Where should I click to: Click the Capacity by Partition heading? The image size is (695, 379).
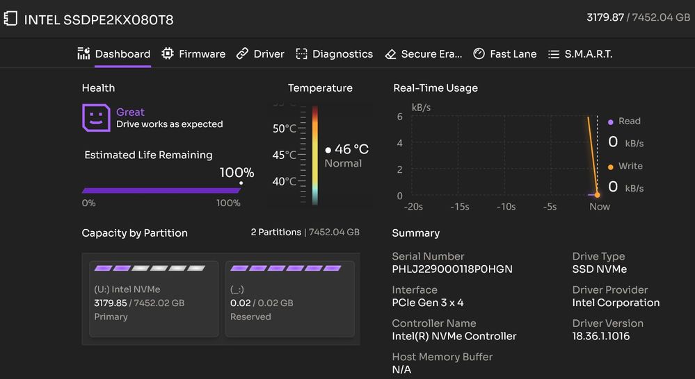pos(134,233)
